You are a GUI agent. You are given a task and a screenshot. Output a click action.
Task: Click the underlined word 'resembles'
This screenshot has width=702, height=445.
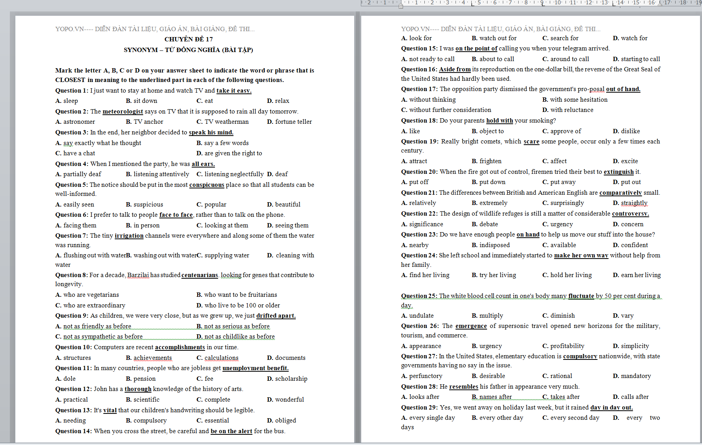click(464, 387)
